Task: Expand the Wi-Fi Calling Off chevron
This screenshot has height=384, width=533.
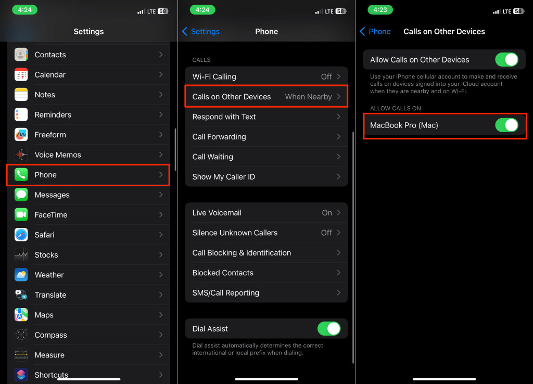Action: tap(338, 77)
